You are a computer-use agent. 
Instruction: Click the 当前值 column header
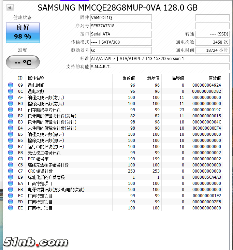[129, 78]
